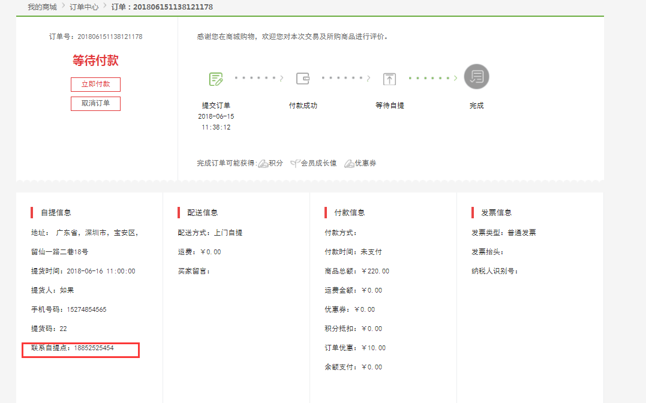The width and height of the screenshot is (646, 403).
Task: Select the 自提信息 section heading
Action: (56, 213)
